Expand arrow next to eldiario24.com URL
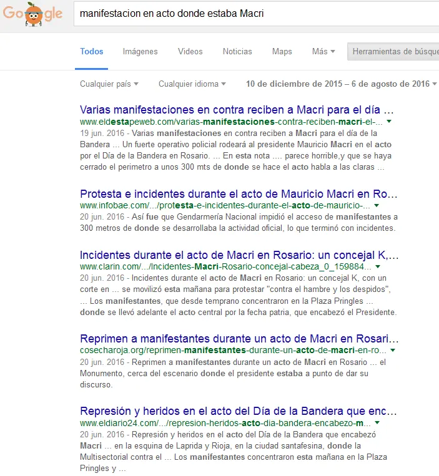 tap(377, 423)
